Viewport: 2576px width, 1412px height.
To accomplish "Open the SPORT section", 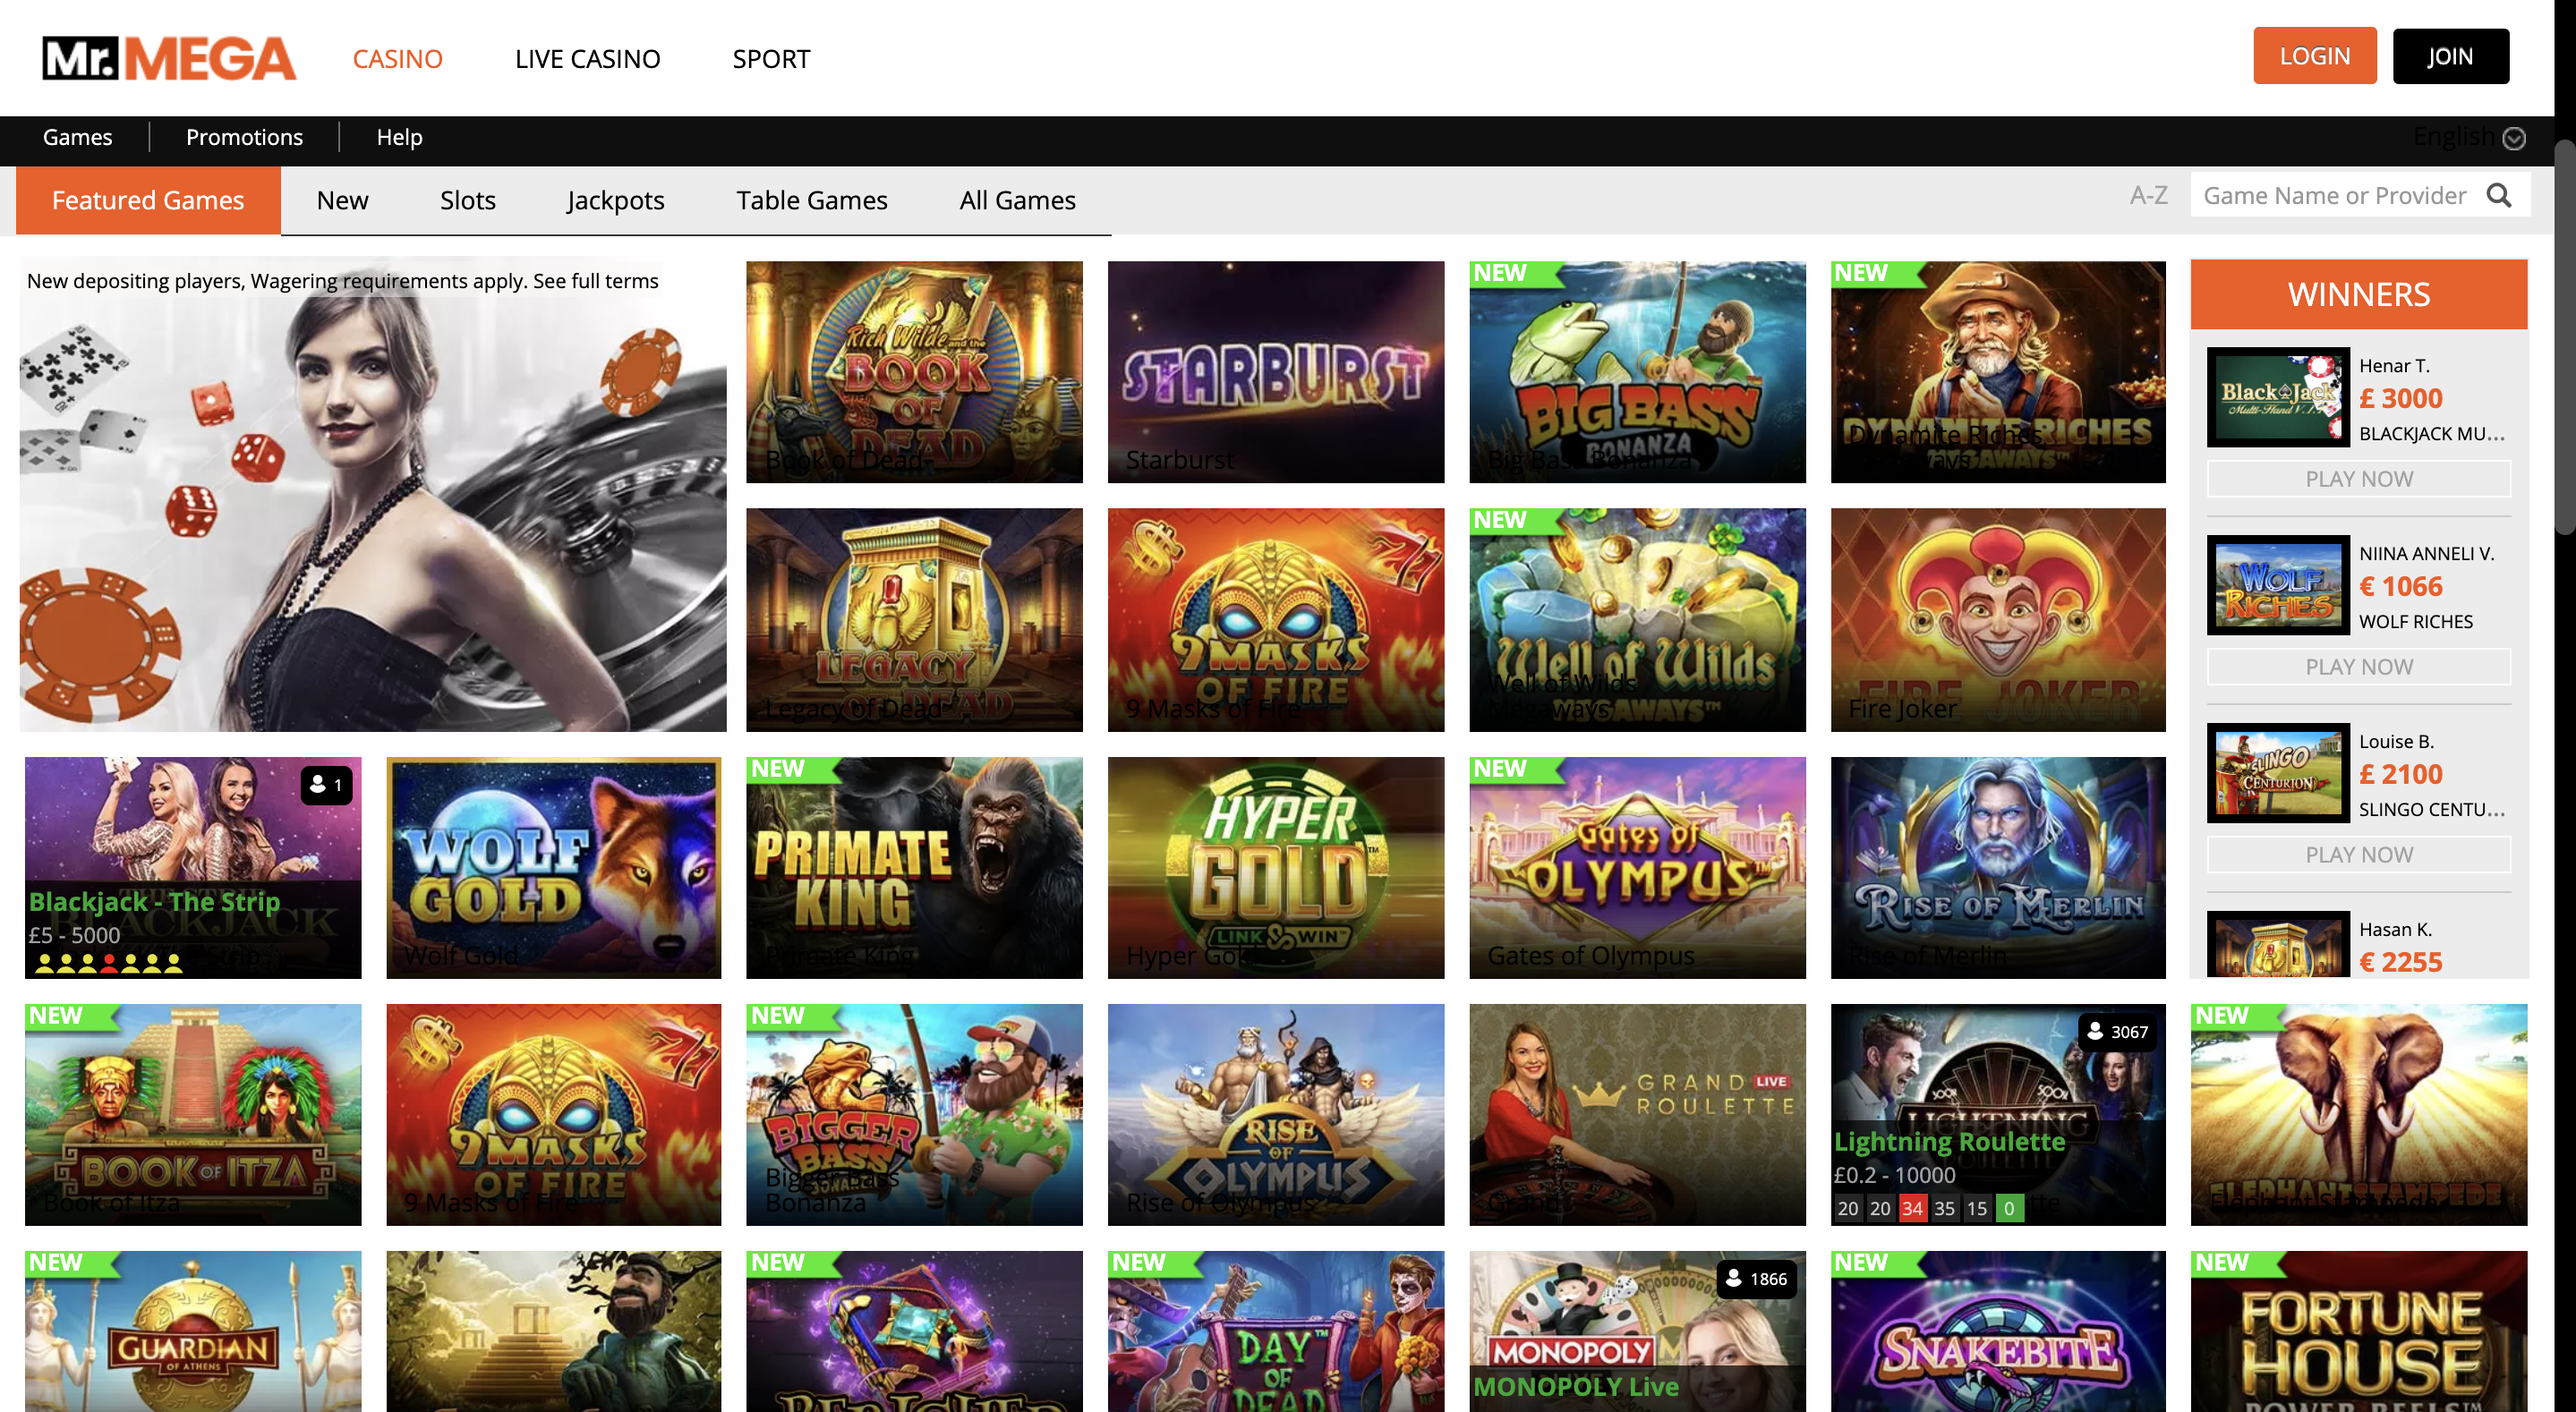I will [x=771, y=59].
